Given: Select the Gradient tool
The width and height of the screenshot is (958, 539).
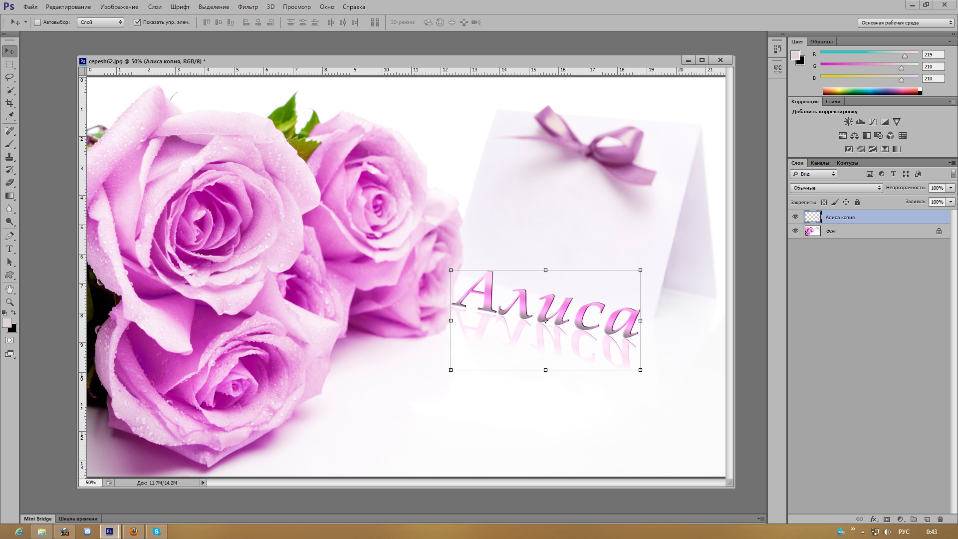Looking at the screenshot, I should click(x=9, y=196).
